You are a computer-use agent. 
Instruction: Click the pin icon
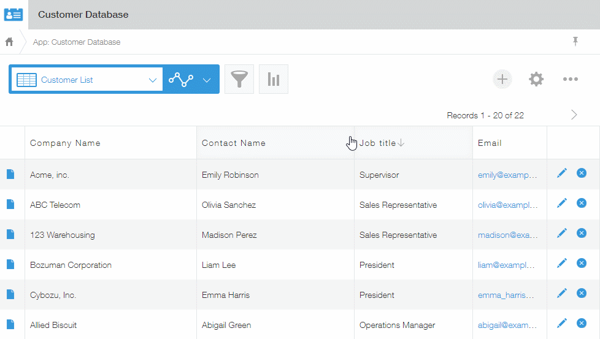click(575, 41)
